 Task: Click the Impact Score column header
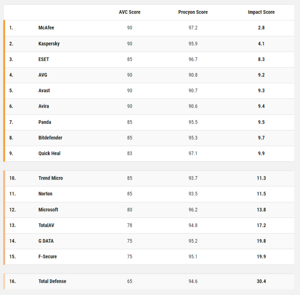[261, 12]
